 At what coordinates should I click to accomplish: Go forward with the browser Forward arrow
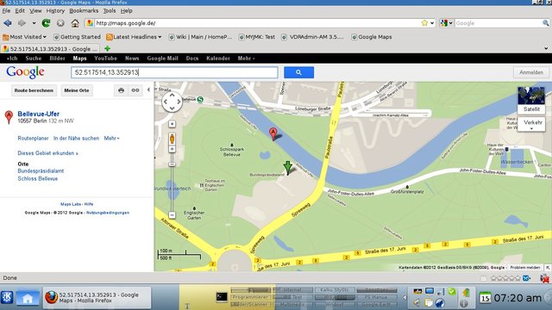click(22, 23)
